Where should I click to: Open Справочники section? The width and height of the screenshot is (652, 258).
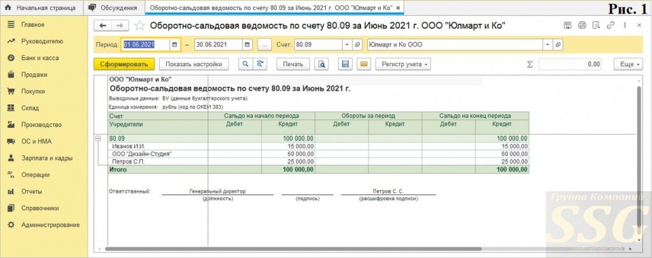(x=44, y=208)
